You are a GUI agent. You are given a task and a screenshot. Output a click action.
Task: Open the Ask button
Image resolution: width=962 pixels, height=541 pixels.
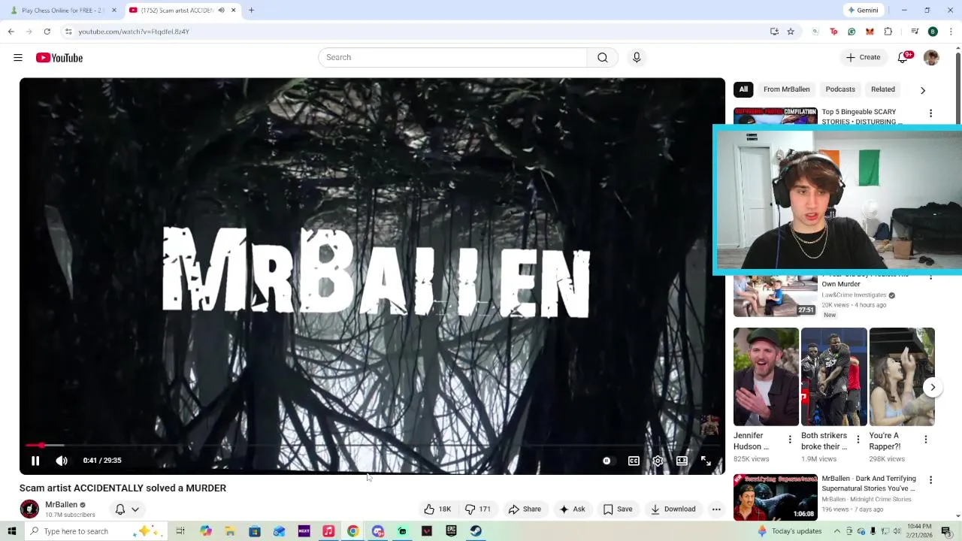pos(572,509)
